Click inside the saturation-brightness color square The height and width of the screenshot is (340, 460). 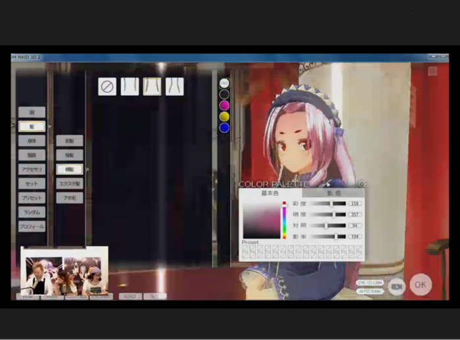[x=262, y=220]
